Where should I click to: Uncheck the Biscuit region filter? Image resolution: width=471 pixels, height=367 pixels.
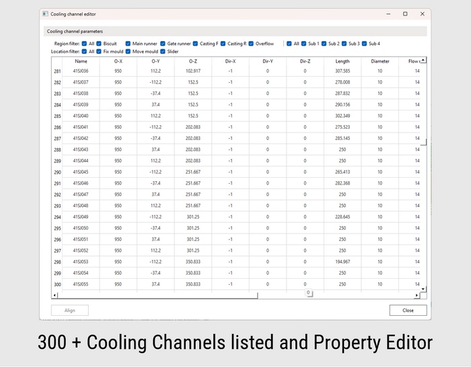(x=99, y=44)
